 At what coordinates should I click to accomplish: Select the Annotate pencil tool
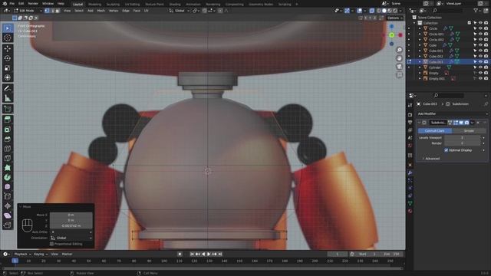[x=8, y=89]
